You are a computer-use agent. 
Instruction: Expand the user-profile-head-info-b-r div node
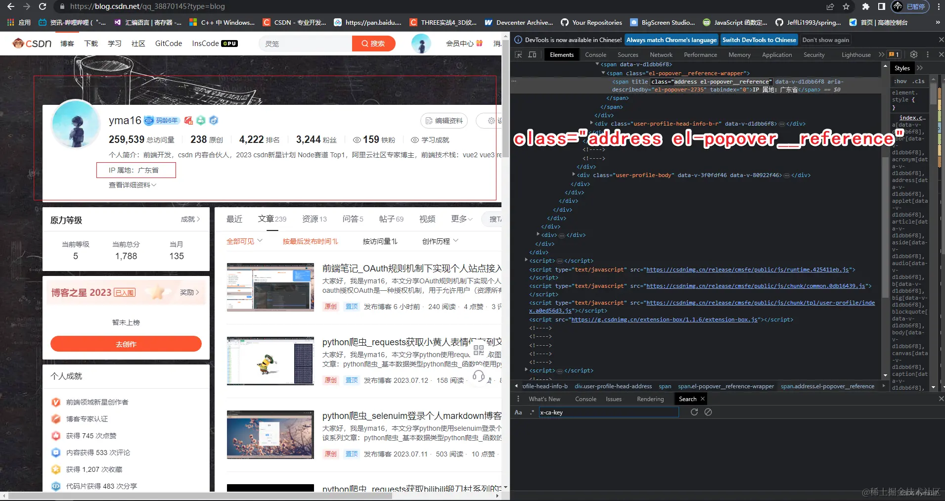pos(591,123)
